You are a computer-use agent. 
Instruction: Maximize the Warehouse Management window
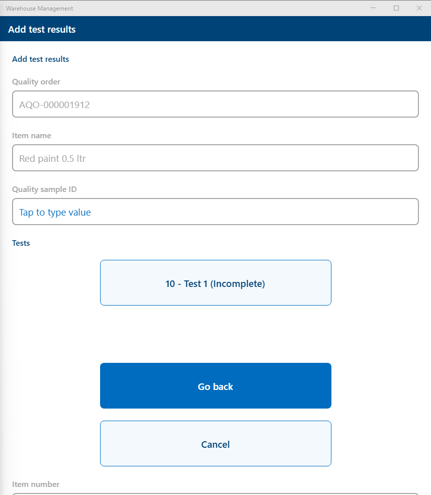tap(396, 8)
